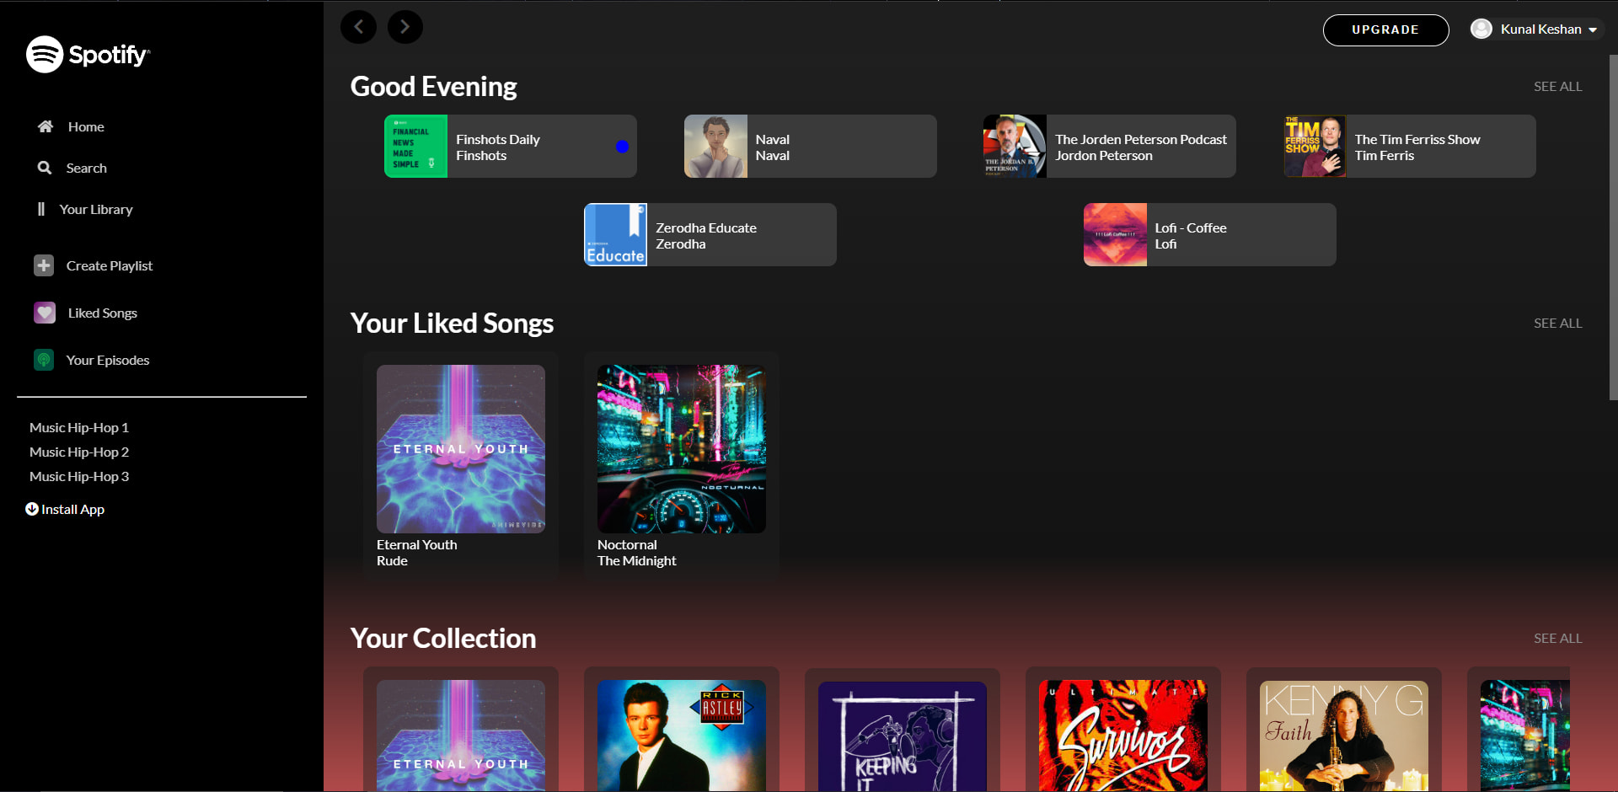Click the Upgrade button
The height and width of the screenshot is (792, 1618).
(1385, 30)
